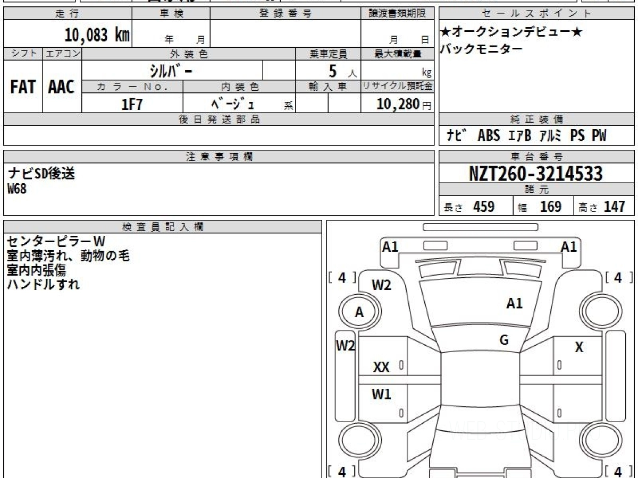
Task: Click the length value 459
Action: point(484,207)
